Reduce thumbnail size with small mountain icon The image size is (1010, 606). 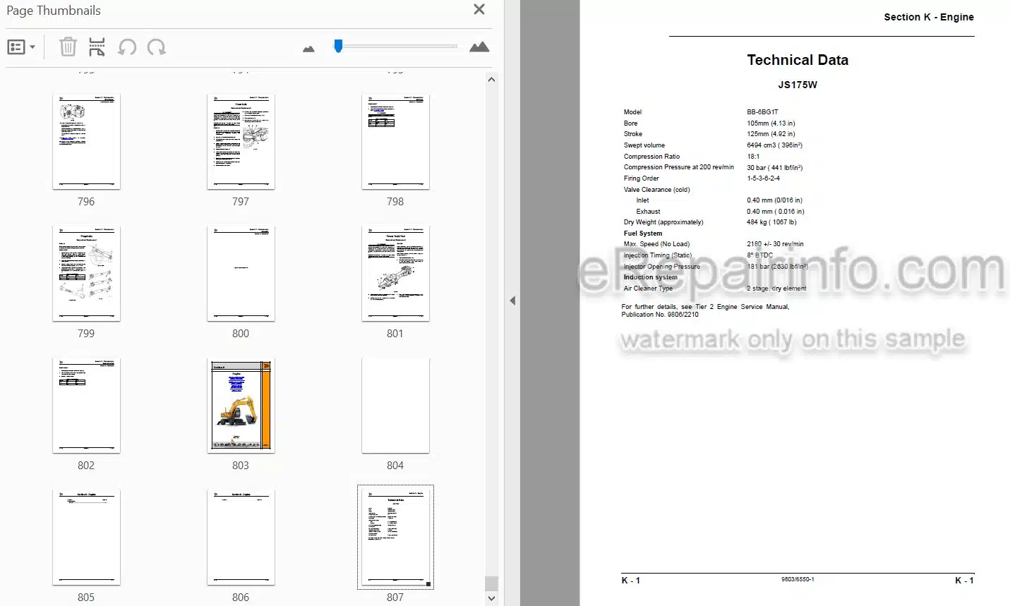(308, 49)
